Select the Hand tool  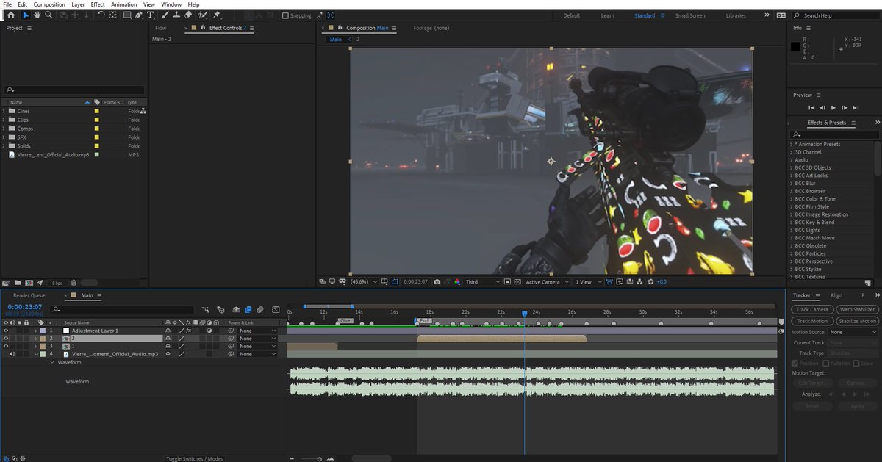pos(37,15)
